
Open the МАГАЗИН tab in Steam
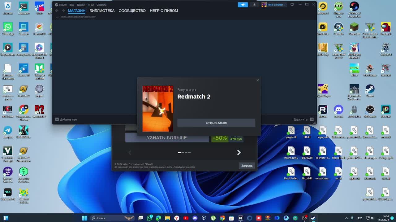click(x=76, y=10)
